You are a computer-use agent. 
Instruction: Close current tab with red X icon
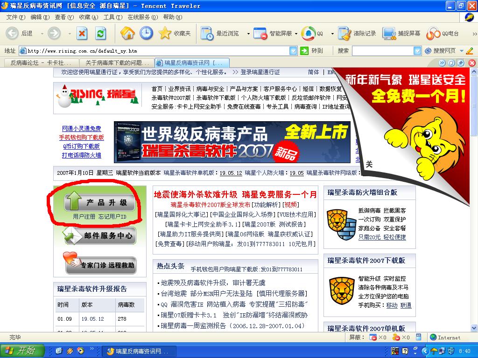471,63
